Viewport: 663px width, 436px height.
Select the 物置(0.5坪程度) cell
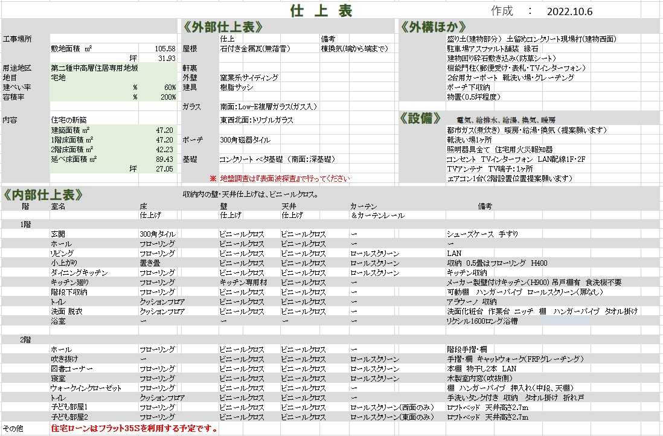click(x=473, y=97)
